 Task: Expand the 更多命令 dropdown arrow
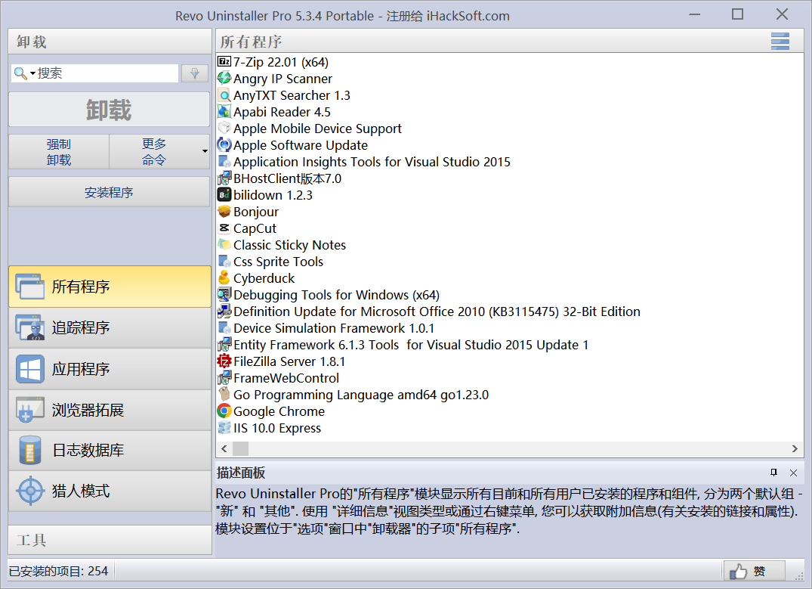pyautogui.click(x=205, y=151)
